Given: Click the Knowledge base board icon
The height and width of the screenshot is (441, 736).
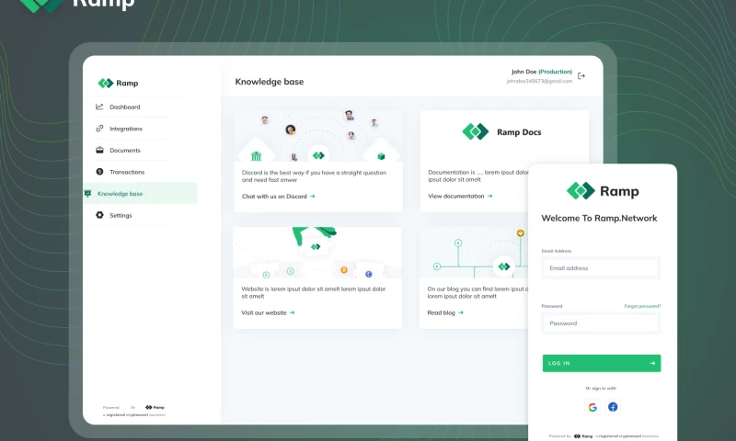Looking at the screenshot, I should pyautogui.click(x=87, y=194).
